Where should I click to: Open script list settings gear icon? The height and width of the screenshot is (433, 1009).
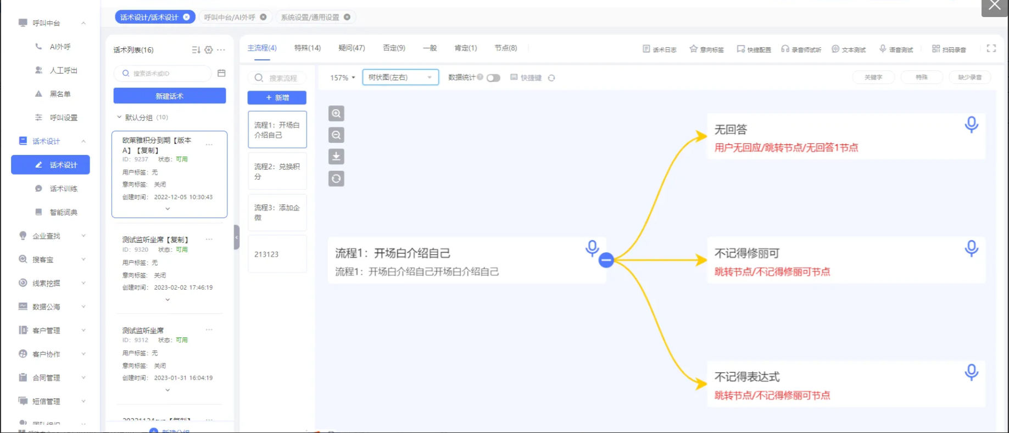[x=209, y=50]
